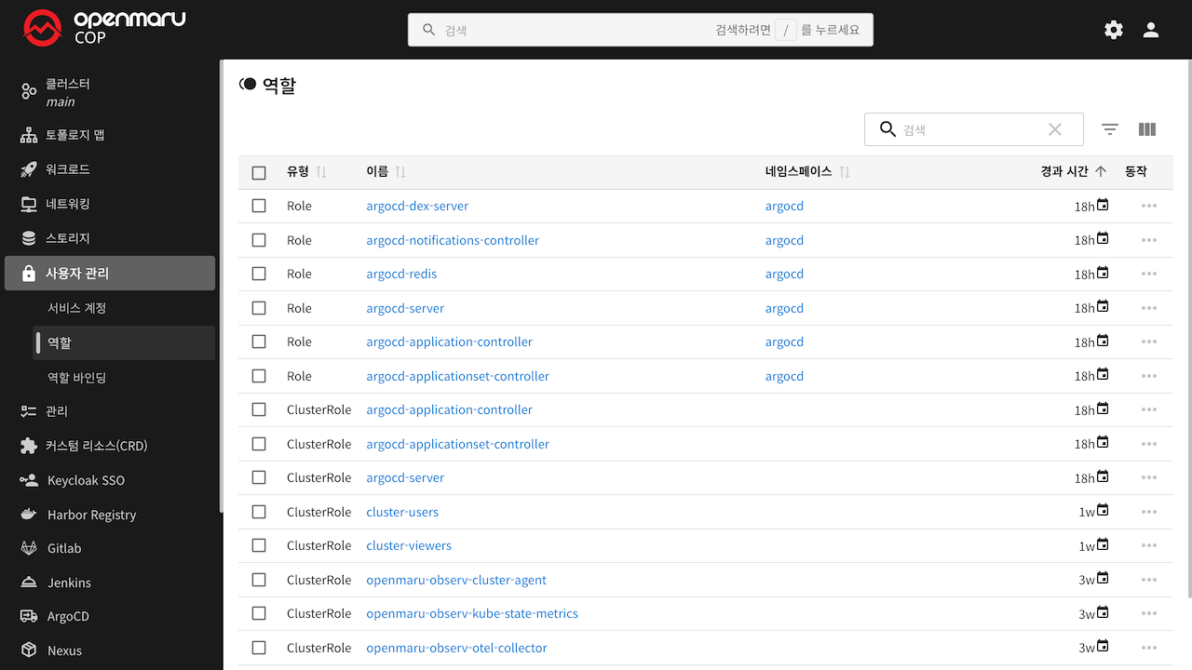Go to 역할 바인딩 in sidebar
This screenshot has height=670, width=1192.
[77, 377]
